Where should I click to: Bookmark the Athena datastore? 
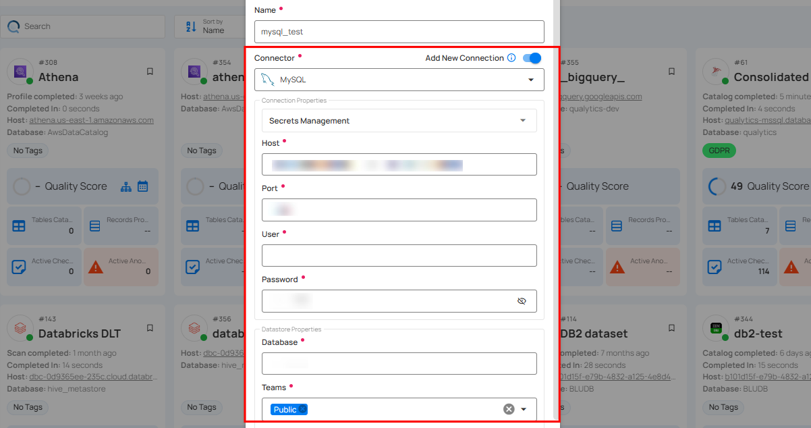point(150,71)
